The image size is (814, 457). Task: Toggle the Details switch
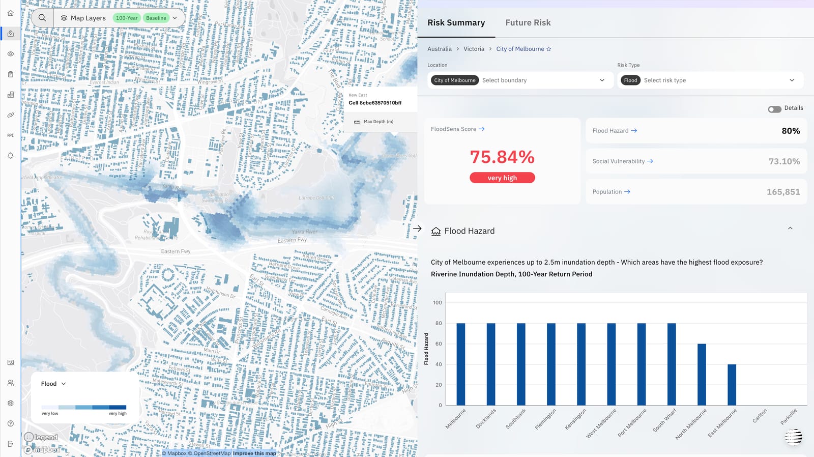click(x=774, y=109)
